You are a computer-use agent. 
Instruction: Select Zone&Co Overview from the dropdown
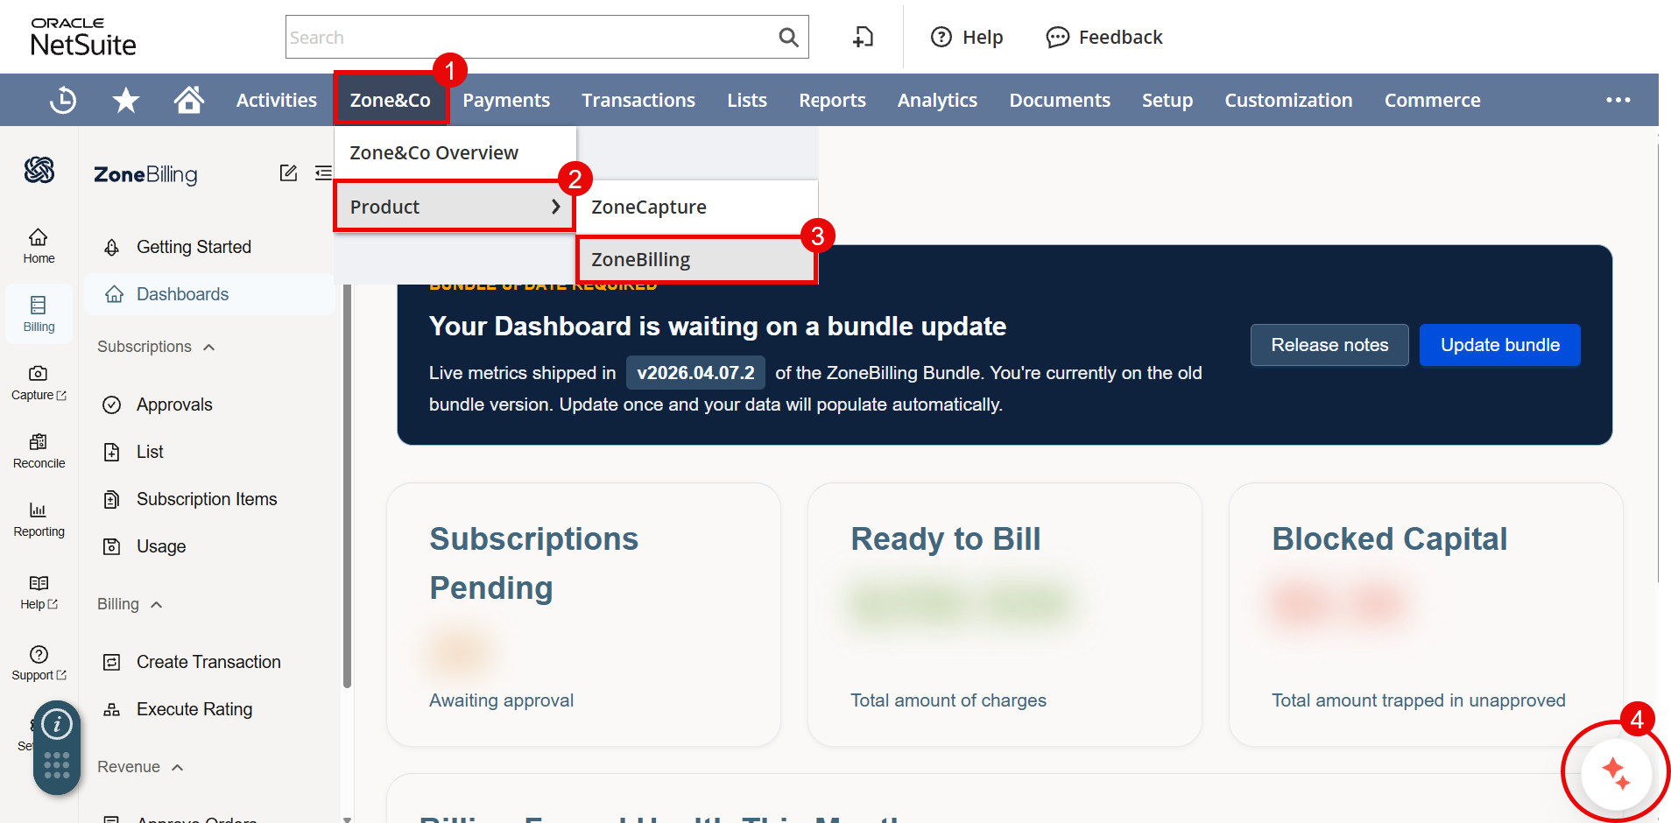point(455,153)
